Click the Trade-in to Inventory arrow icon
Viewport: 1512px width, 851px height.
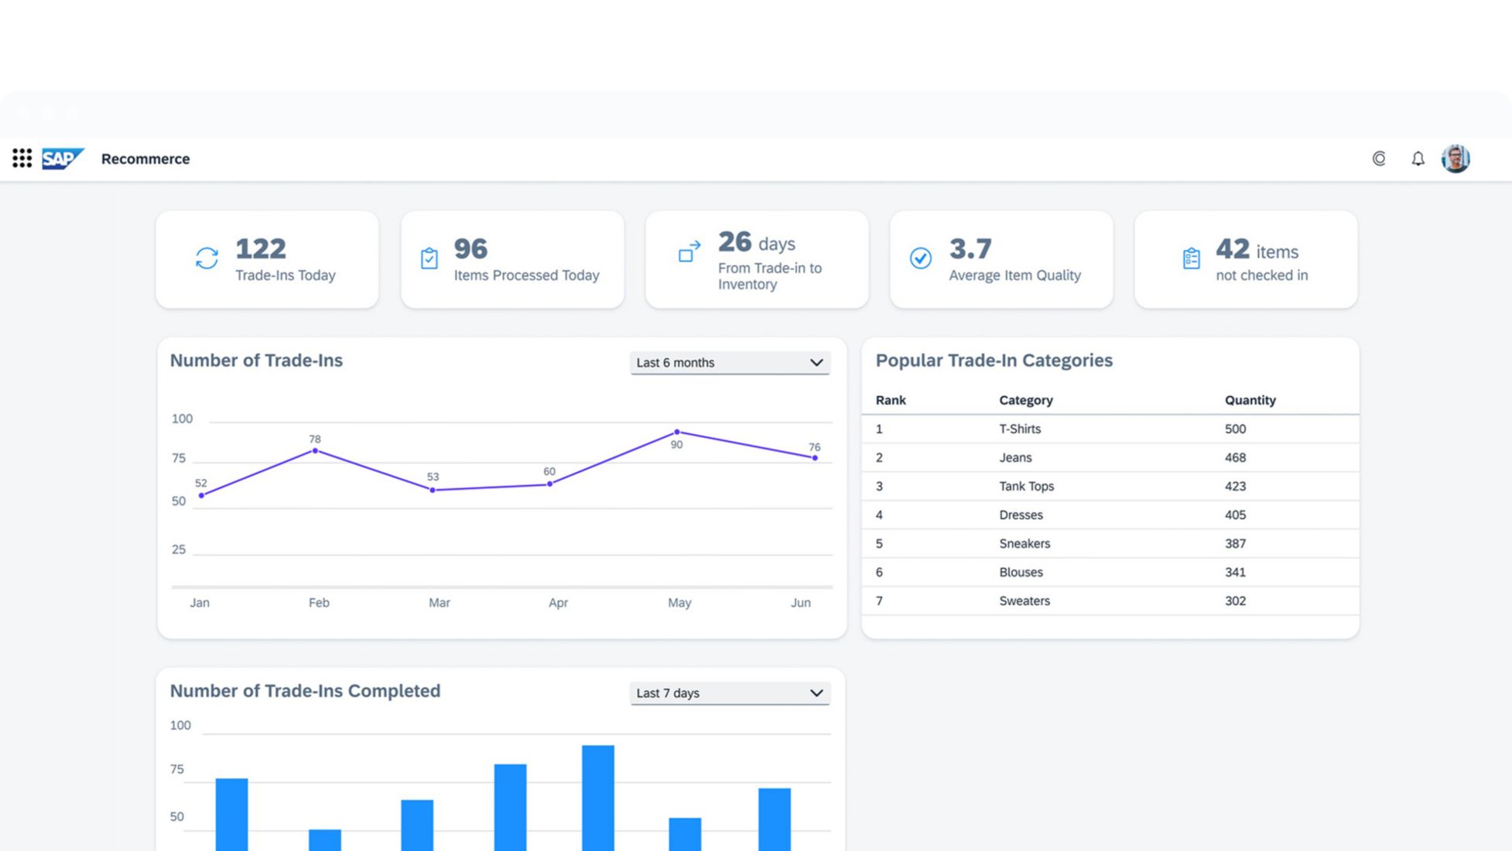689,251
